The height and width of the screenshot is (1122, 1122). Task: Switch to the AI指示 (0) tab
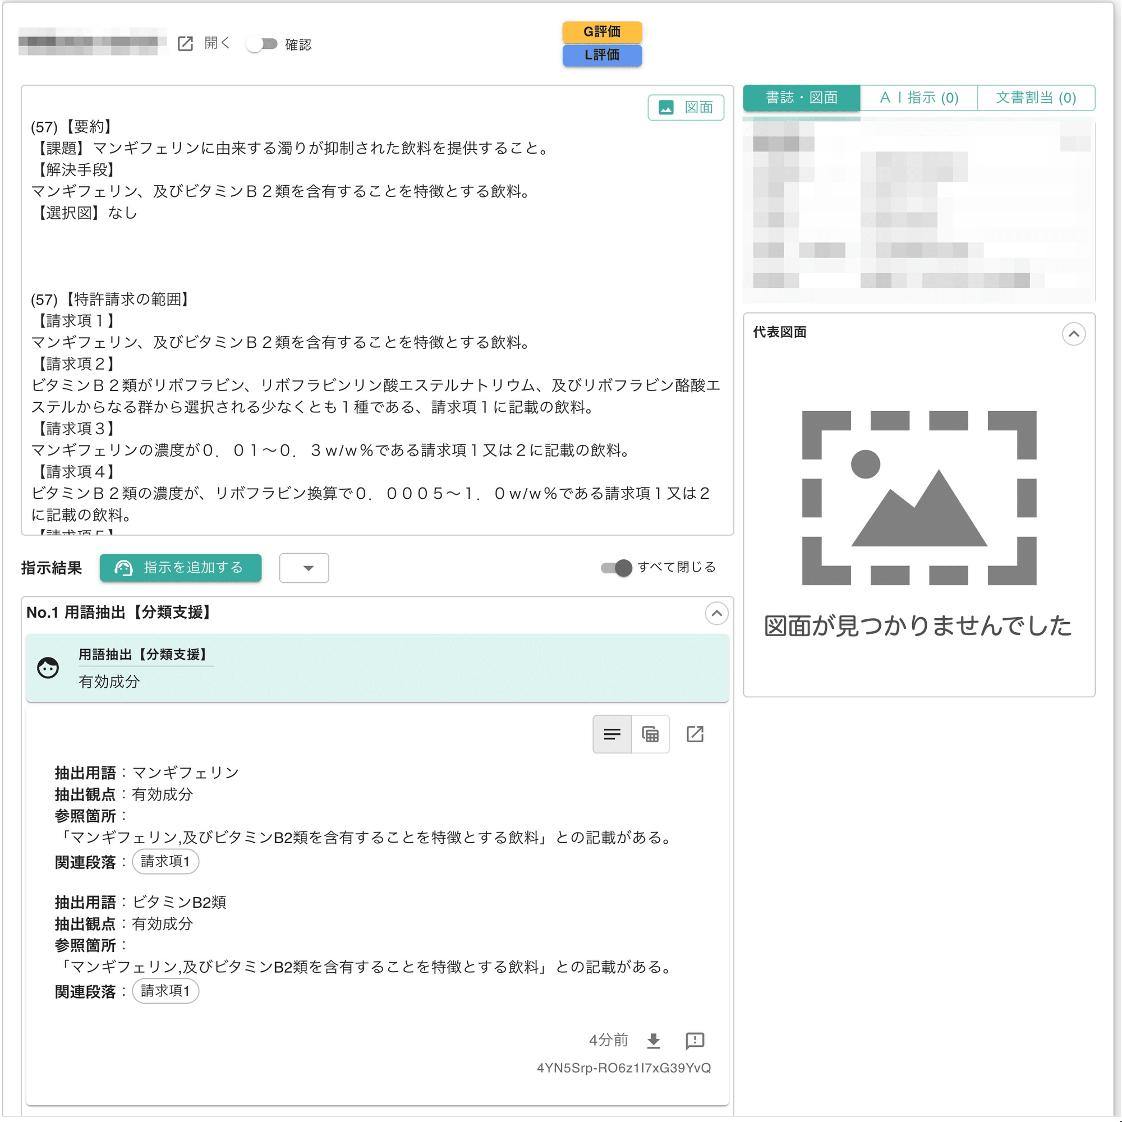tap(918, 98)
